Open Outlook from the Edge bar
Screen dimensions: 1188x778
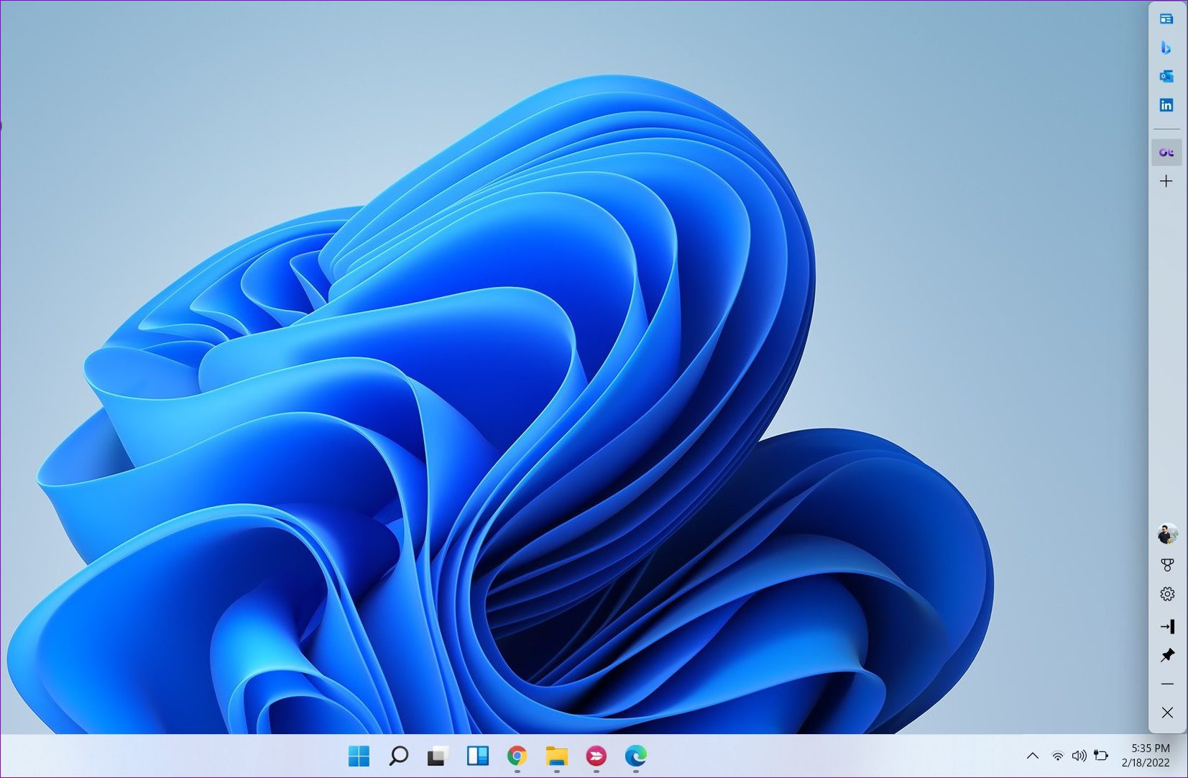(1166, 76)
